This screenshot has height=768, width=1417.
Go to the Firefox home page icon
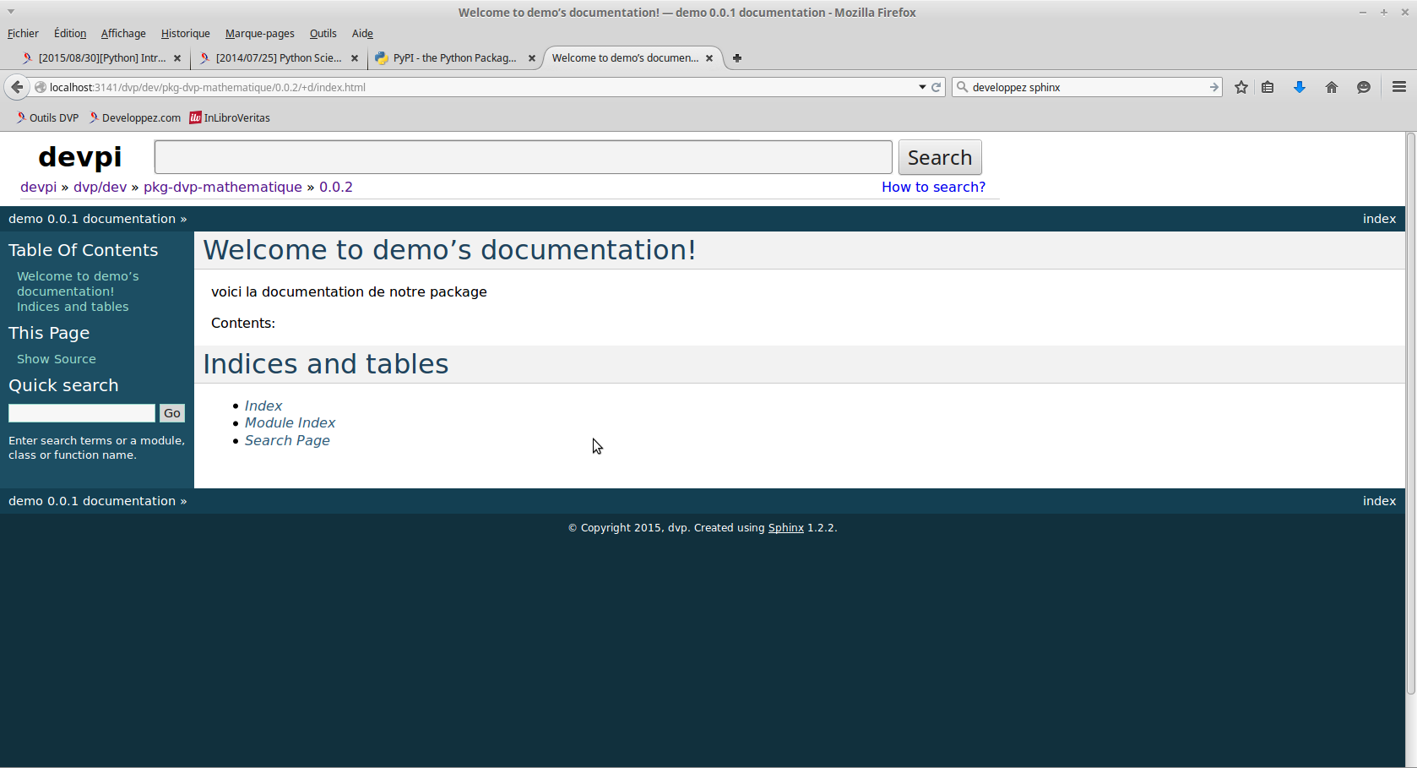pyautogui.click(x=1332, y=87)
